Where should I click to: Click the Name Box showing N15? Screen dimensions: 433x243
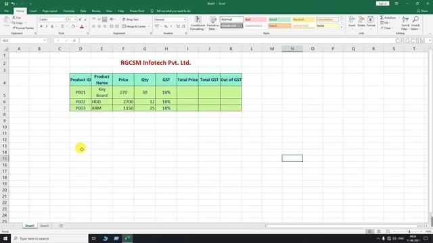(24, 40)
